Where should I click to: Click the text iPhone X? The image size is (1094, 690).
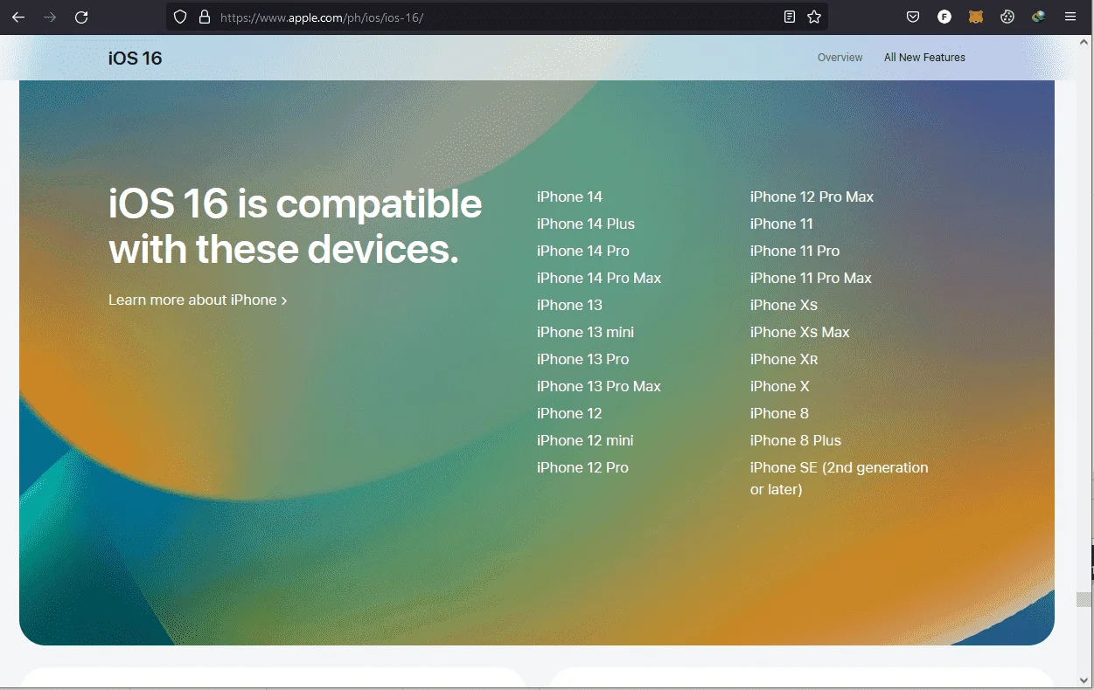[x=779, y=386]
